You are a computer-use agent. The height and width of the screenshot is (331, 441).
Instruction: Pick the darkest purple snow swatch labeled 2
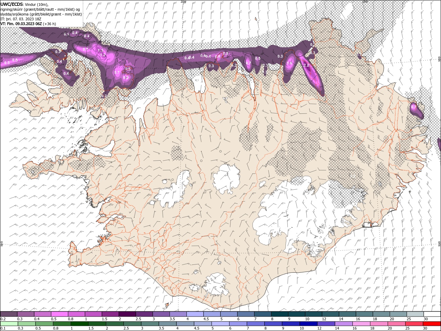pyautogui.click(x=127, y=314)
